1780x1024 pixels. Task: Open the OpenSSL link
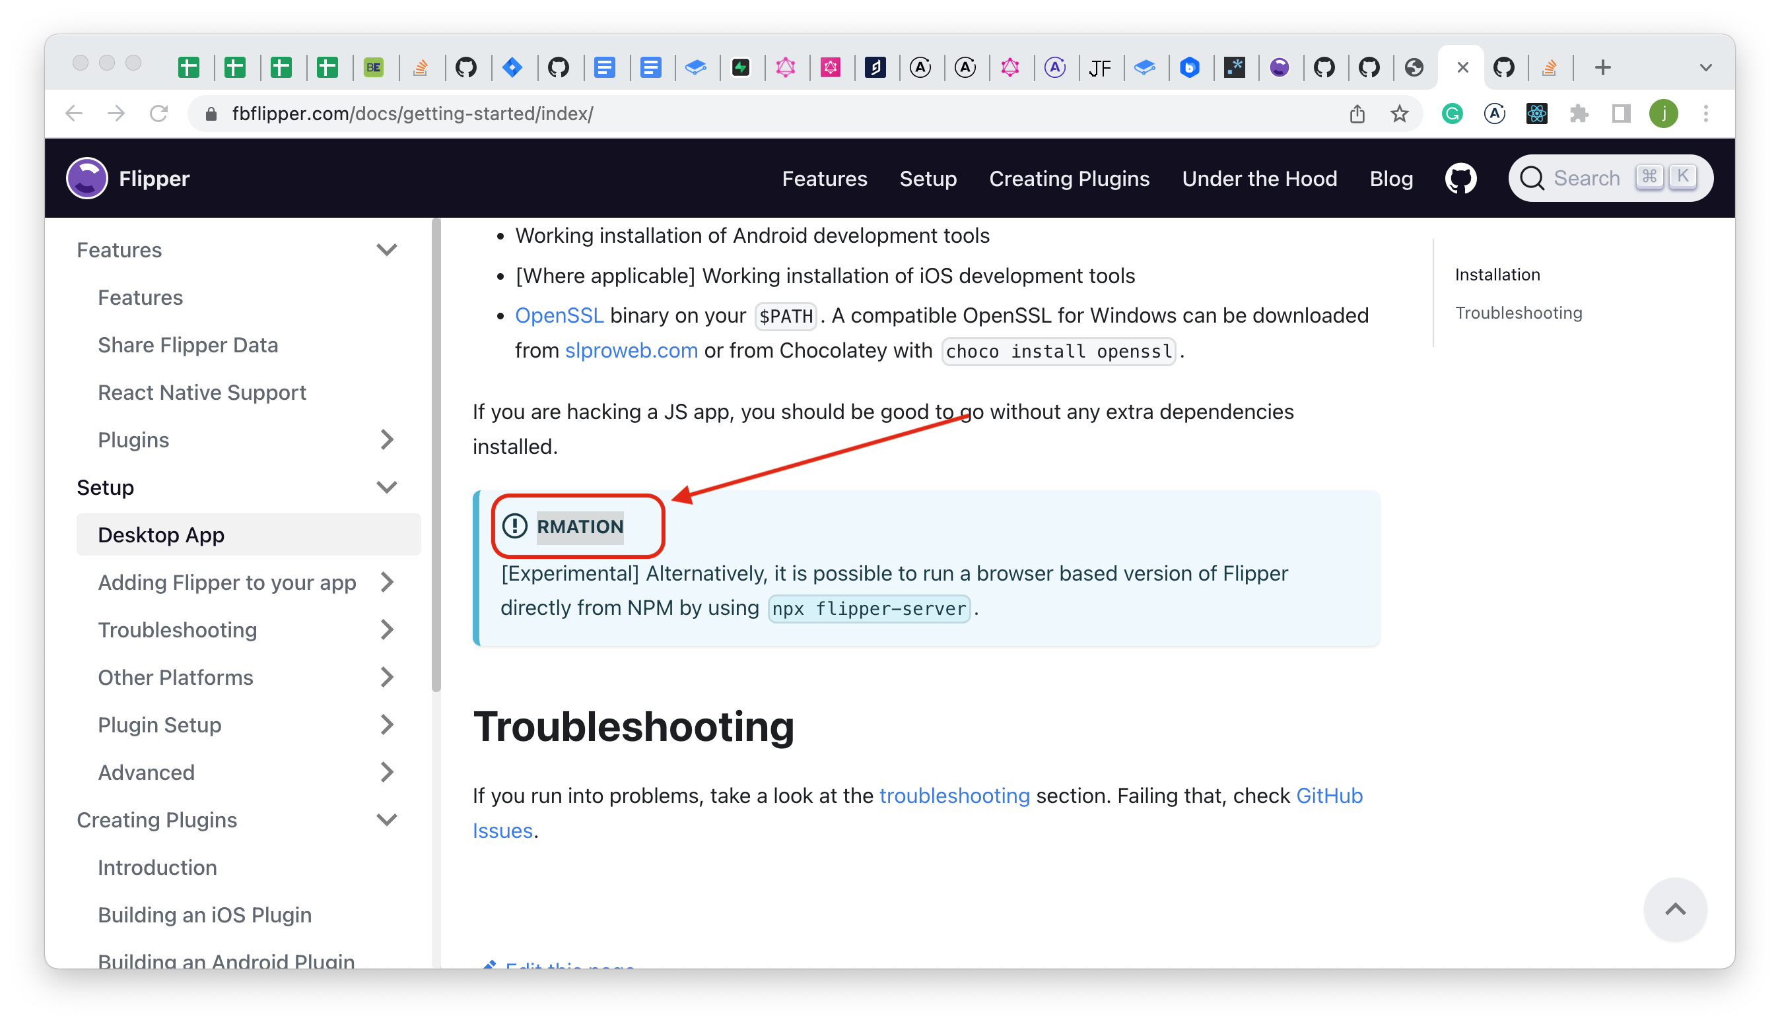pyautogui.click(x=559, y=316)
